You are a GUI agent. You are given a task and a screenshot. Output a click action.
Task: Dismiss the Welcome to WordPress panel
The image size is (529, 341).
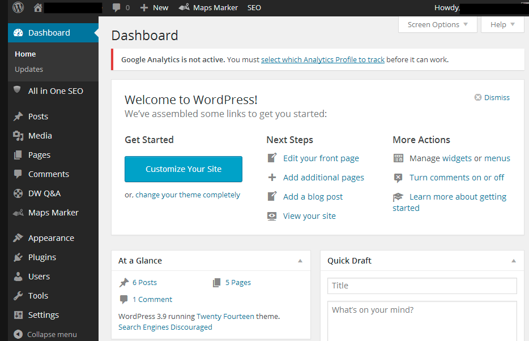492,98
